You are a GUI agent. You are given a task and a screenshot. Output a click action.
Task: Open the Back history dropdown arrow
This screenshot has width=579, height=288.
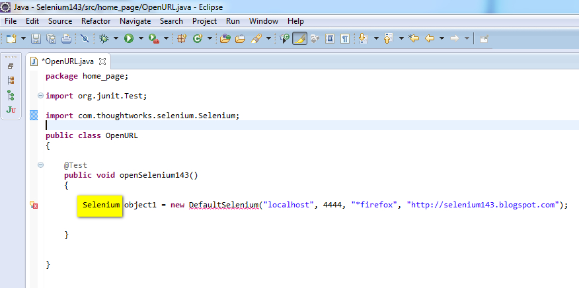click(442, 38)
